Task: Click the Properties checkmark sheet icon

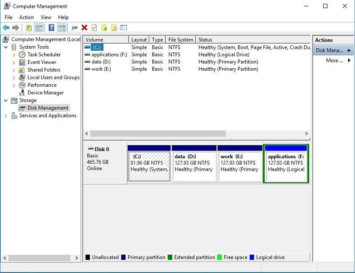Action: pos(94,28)
